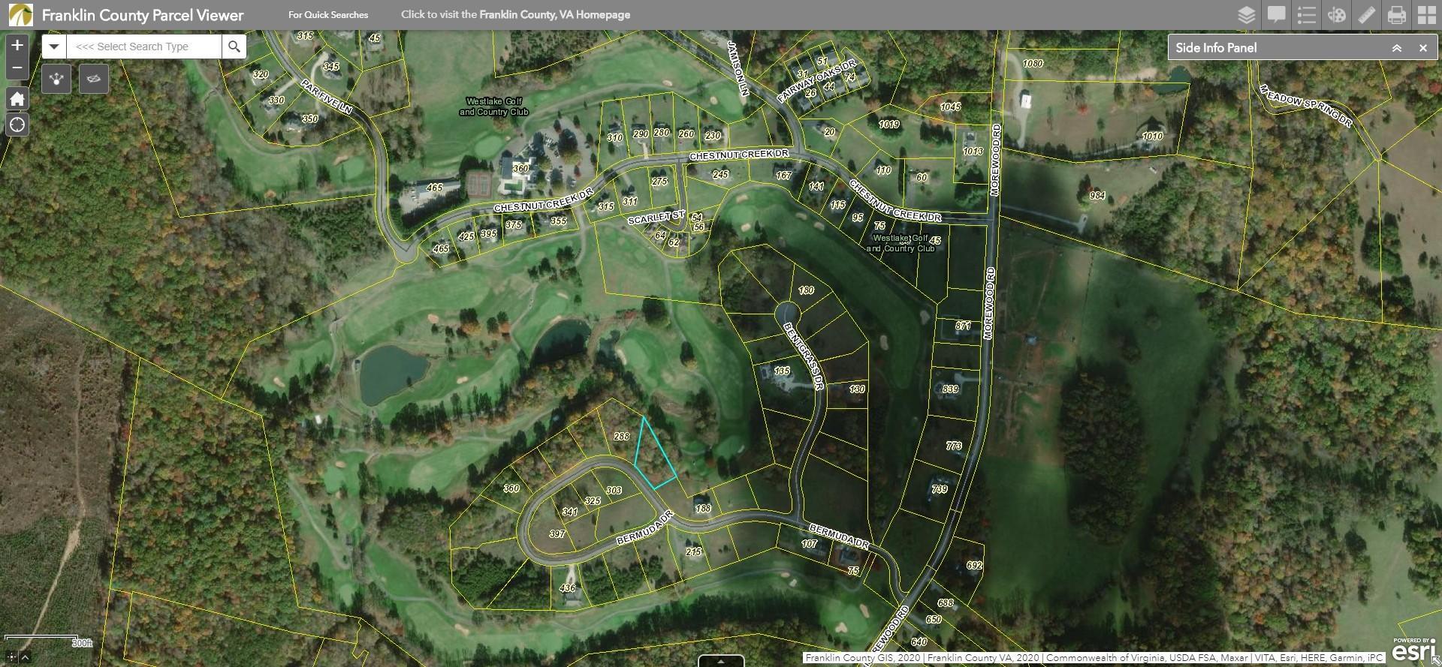Run search with magnifier button

(x=234, y=47)
